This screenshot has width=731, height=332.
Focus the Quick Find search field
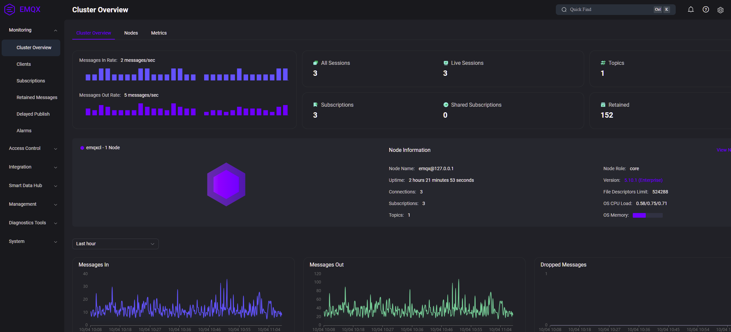click(609, 10)
